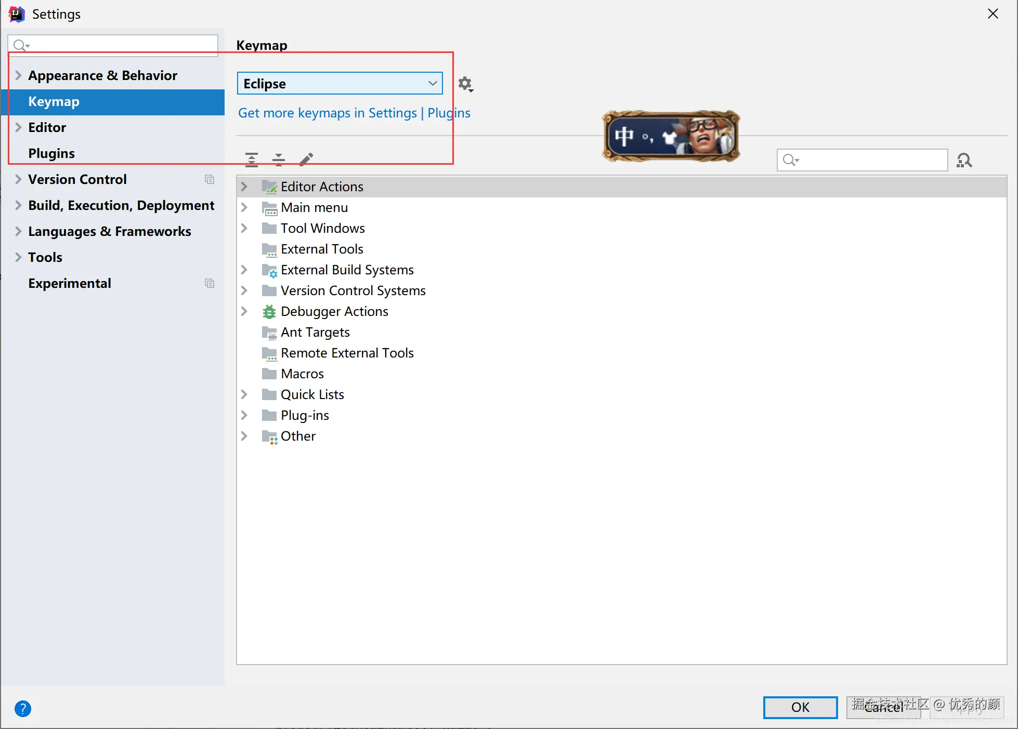The width and height of the screenshot is (1018, 729).
Task: Click the OK button
Action: pos(800,707)
